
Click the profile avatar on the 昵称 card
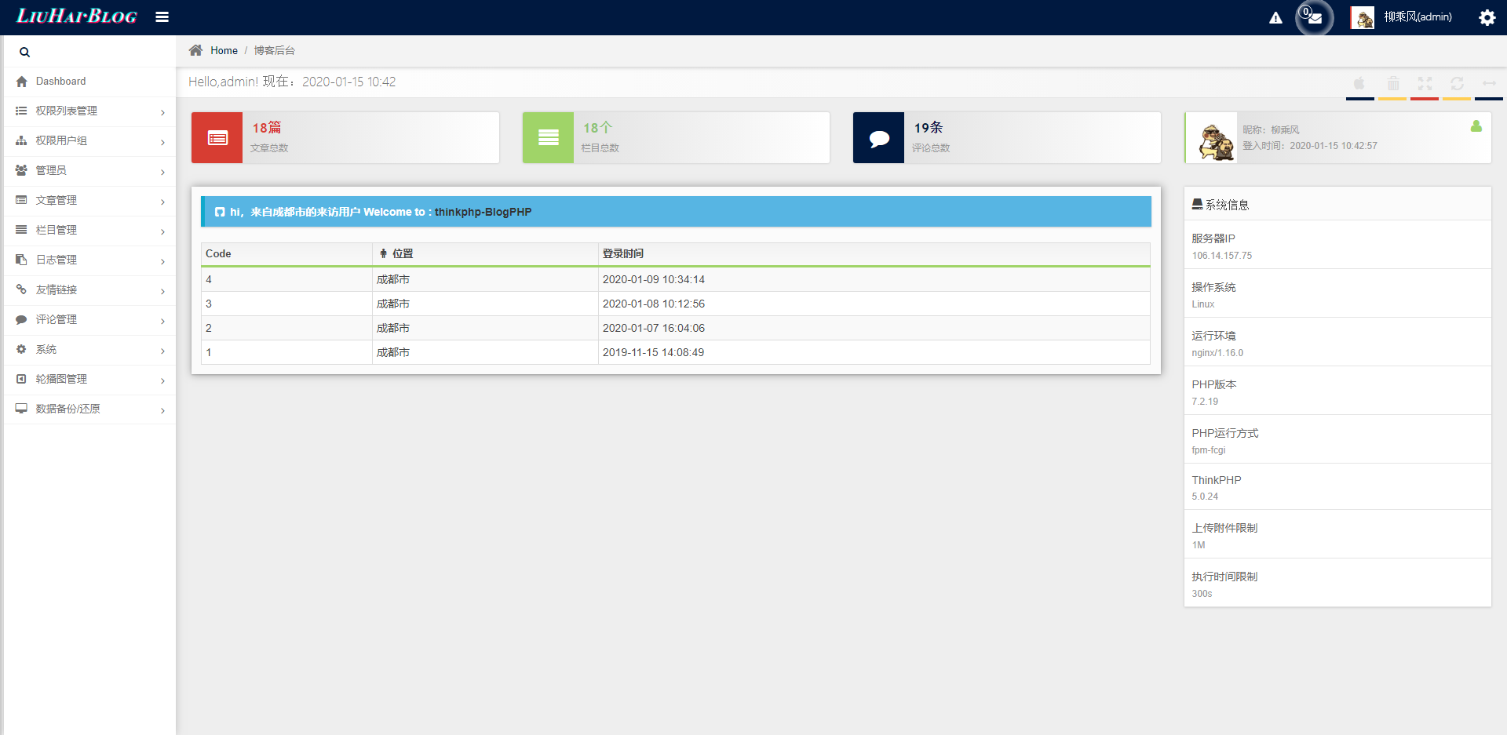pos(1215,142)
